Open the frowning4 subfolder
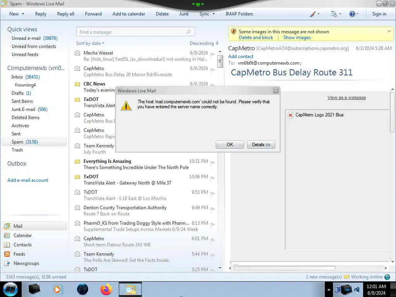 click(x=25, y=85)
